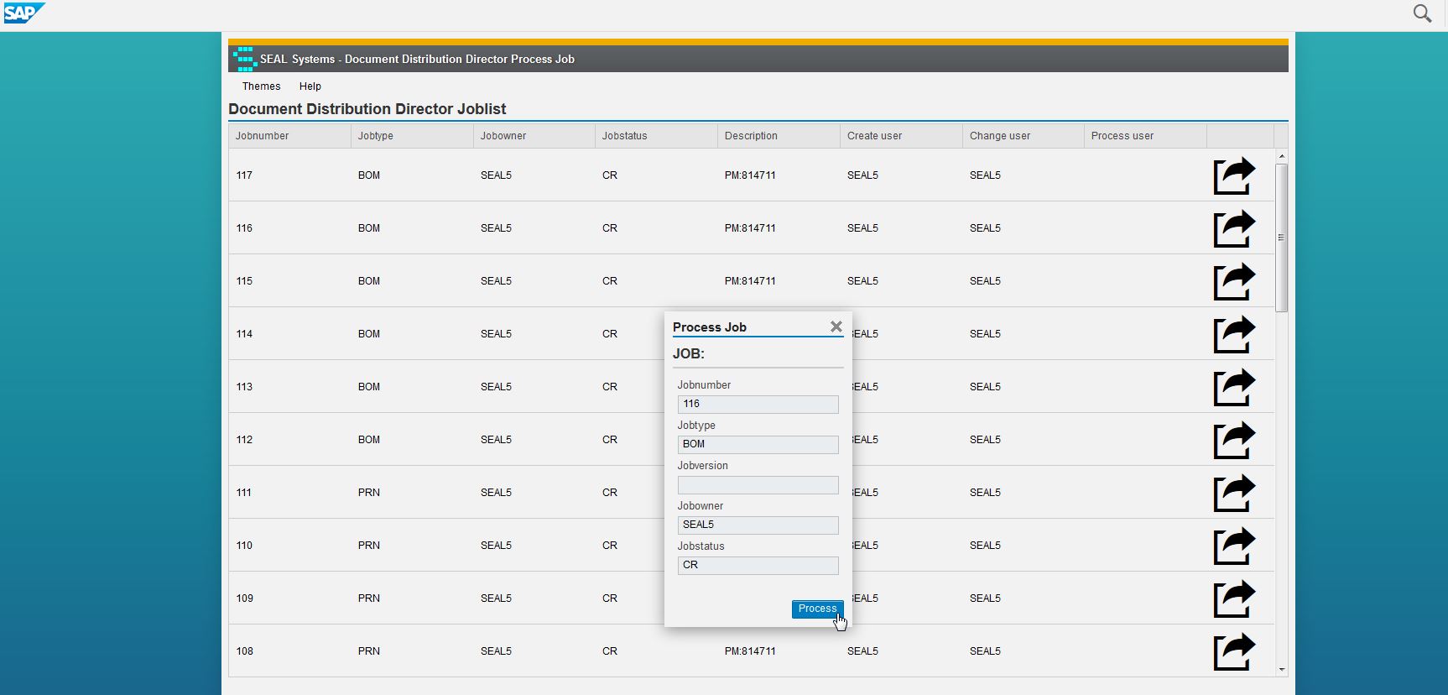Close the Process Job dialog
The height and width of the screenshot is (695, 1448).
point(836,327)
